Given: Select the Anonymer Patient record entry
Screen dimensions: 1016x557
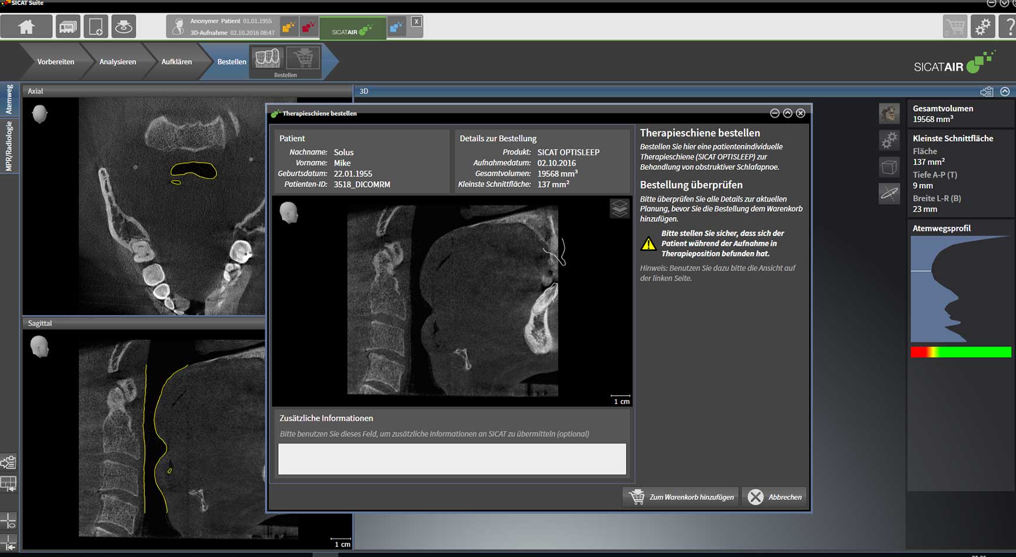Looking at the screenshot, I should pos(222,26).
